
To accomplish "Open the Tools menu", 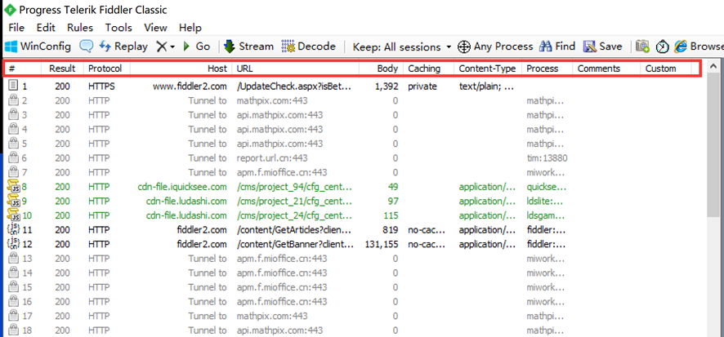I will 118,28.
